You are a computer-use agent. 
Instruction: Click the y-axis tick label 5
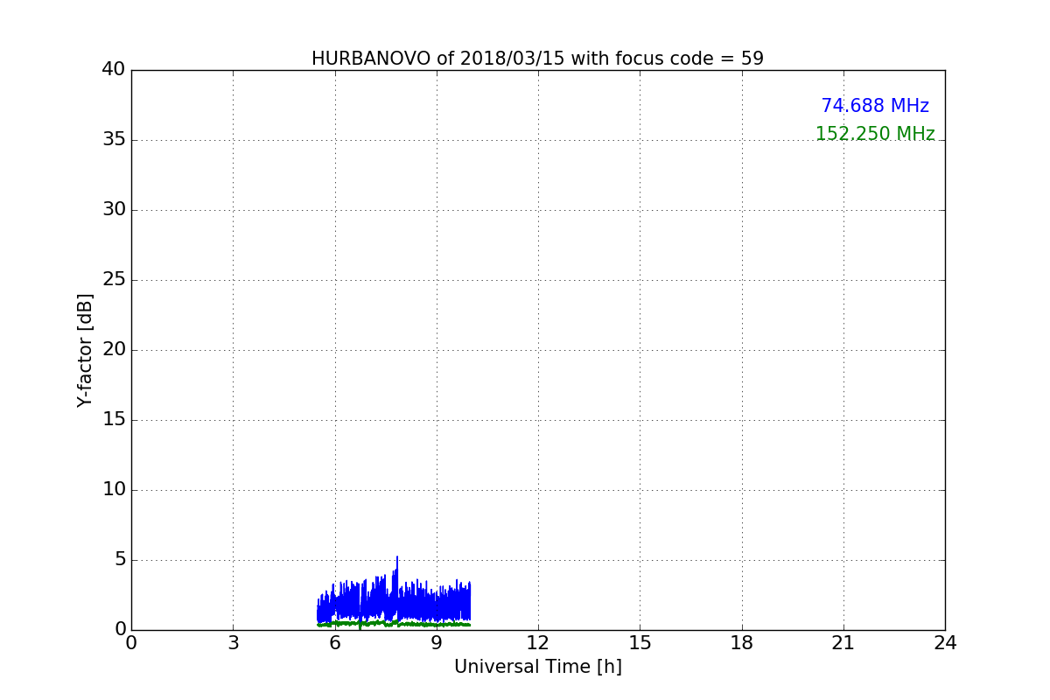tap(119, 560)
